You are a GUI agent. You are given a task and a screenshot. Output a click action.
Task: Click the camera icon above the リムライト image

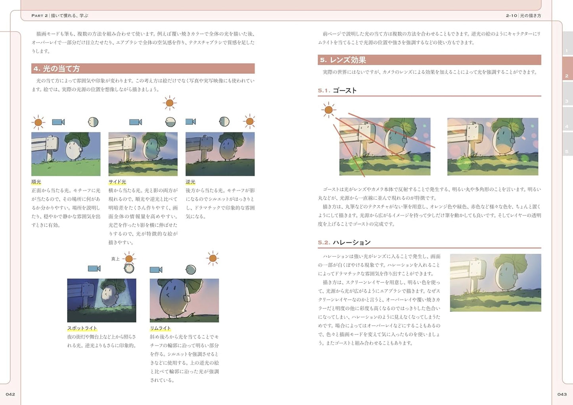pyautogui.click(x=156, y=270)
